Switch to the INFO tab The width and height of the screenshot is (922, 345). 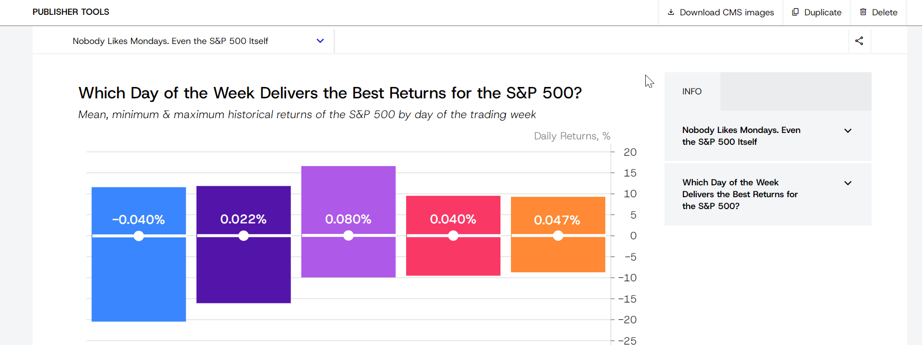692,91
